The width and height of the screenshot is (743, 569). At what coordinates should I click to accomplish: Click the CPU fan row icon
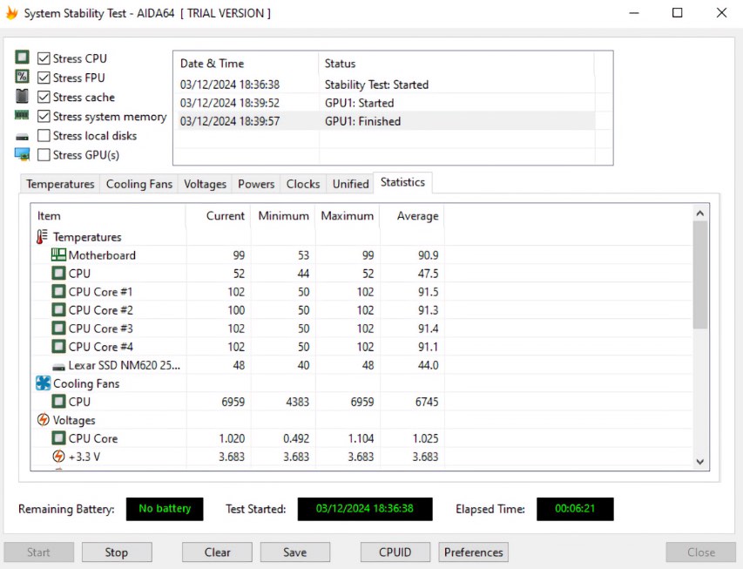[58, 402]
